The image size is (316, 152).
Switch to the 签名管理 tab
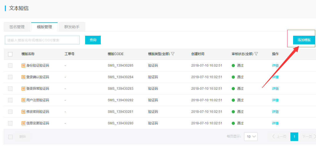click(17, 27)
